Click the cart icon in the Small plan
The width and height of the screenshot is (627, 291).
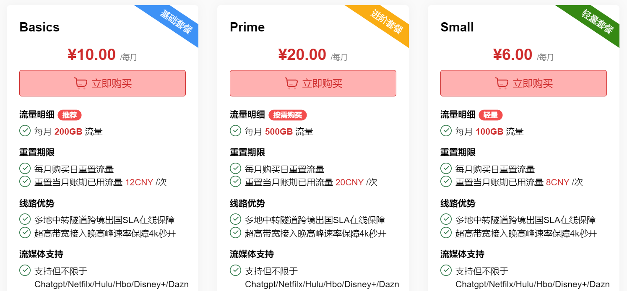502,83
